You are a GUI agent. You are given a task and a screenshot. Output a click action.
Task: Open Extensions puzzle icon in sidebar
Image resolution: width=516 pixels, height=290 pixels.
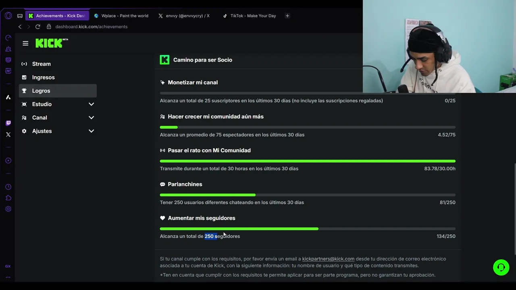[x=8, y=198]
